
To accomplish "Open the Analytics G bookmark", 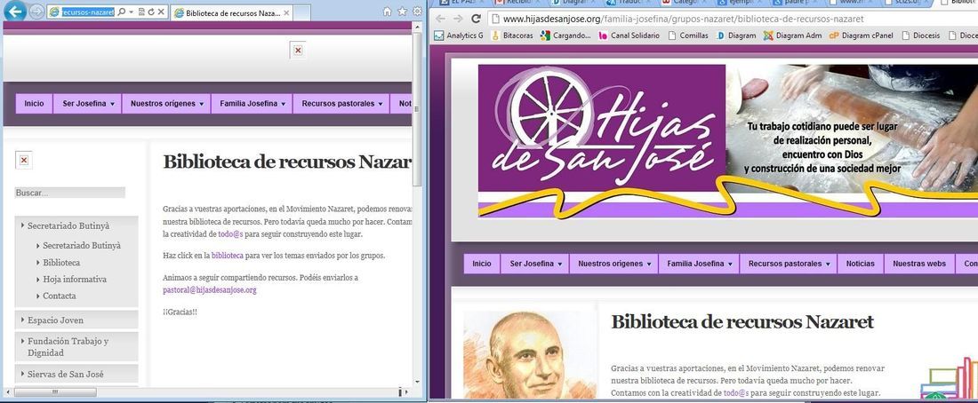I will point(459,36).
